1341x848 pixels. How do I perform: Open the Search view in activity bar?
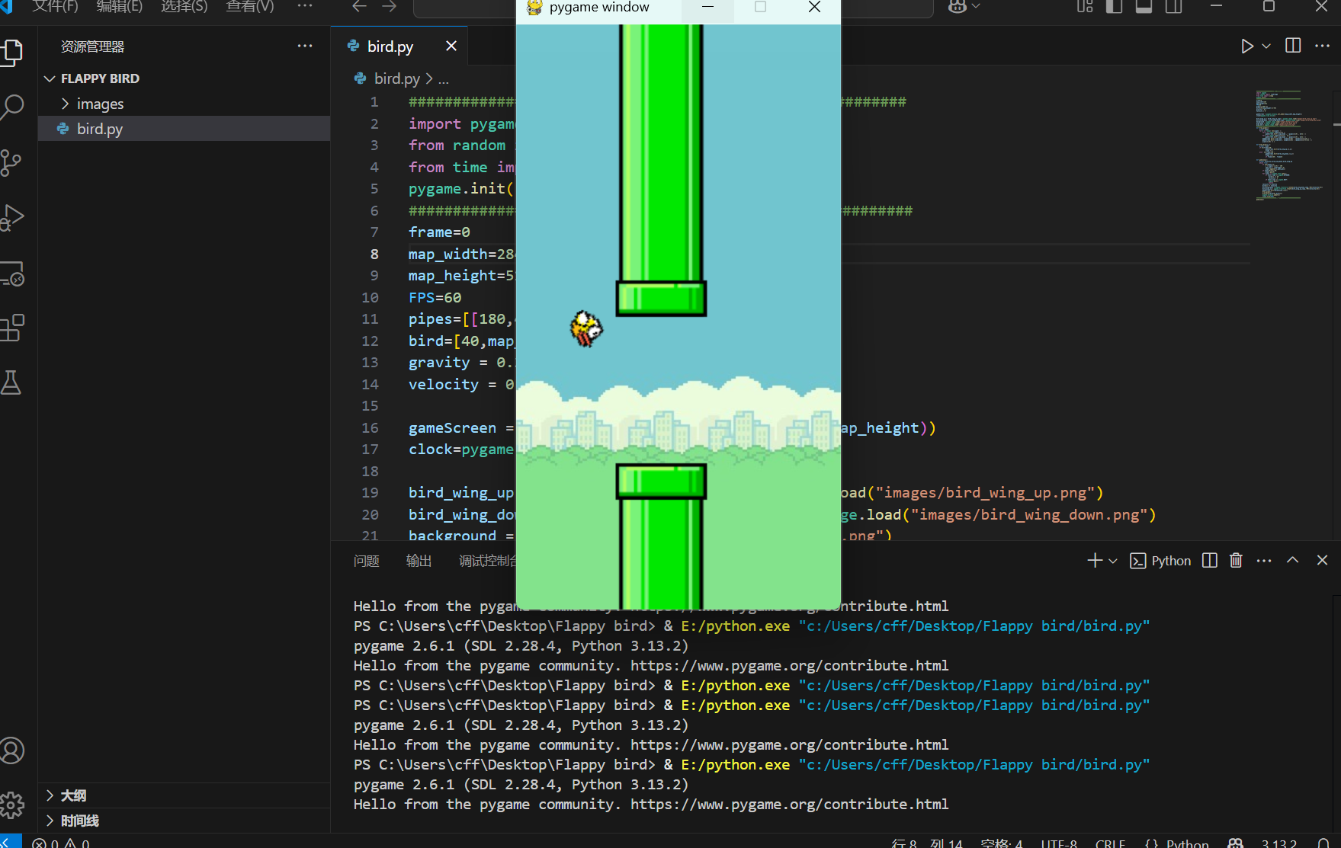point(11,107)
